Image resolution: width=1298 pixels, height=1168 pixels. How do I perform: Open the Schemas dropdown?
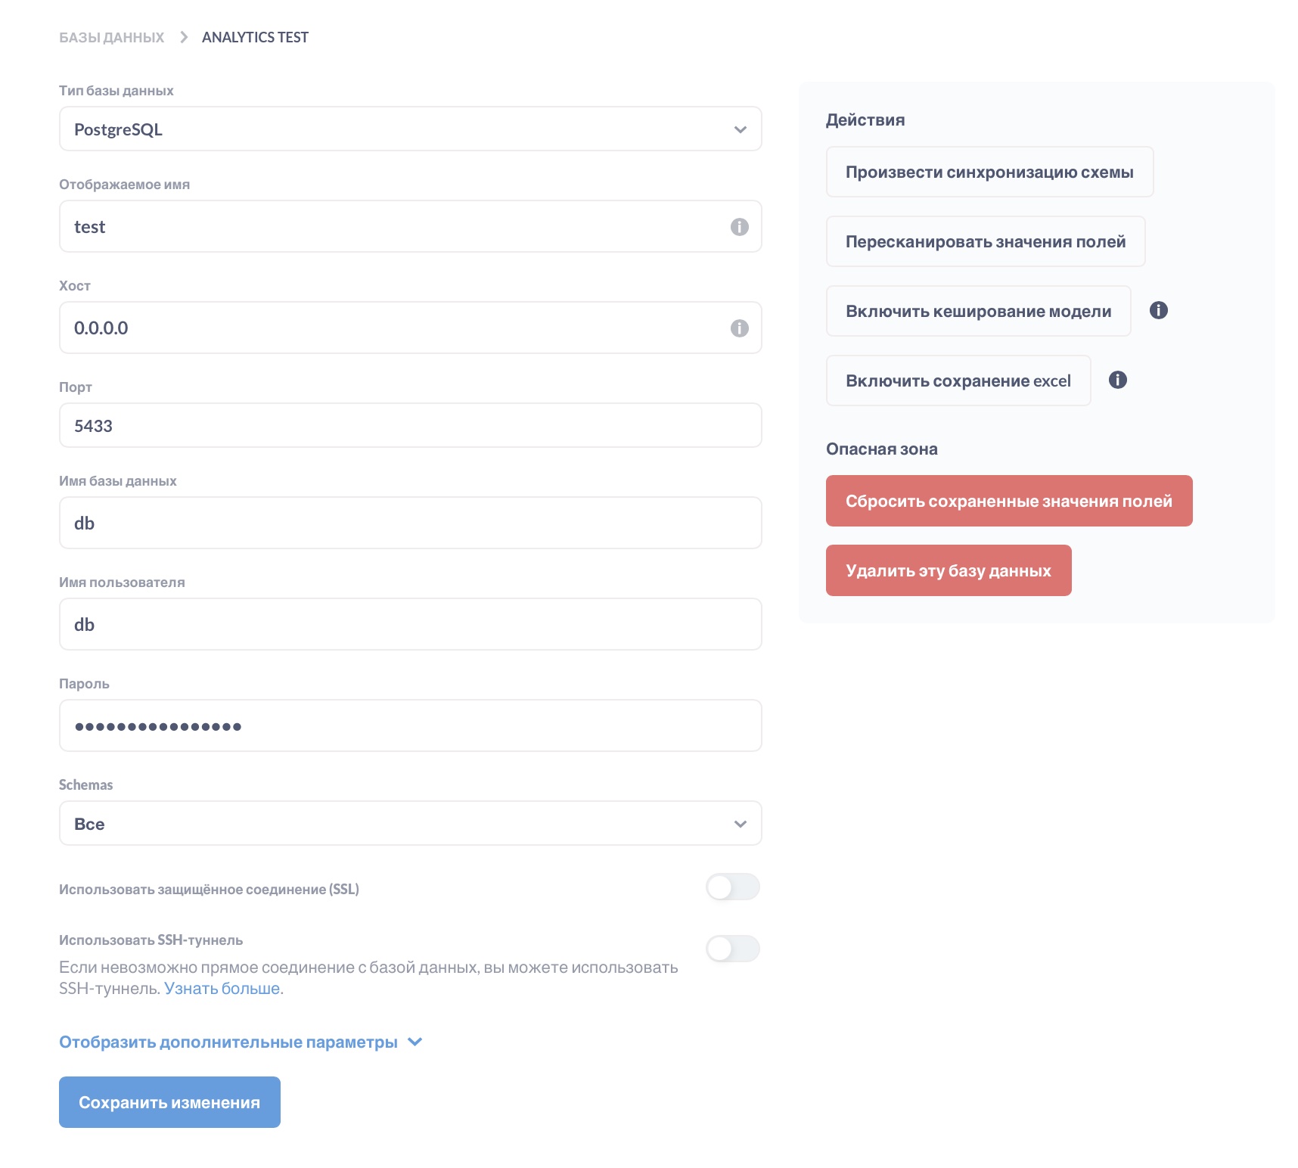(410, 824)
